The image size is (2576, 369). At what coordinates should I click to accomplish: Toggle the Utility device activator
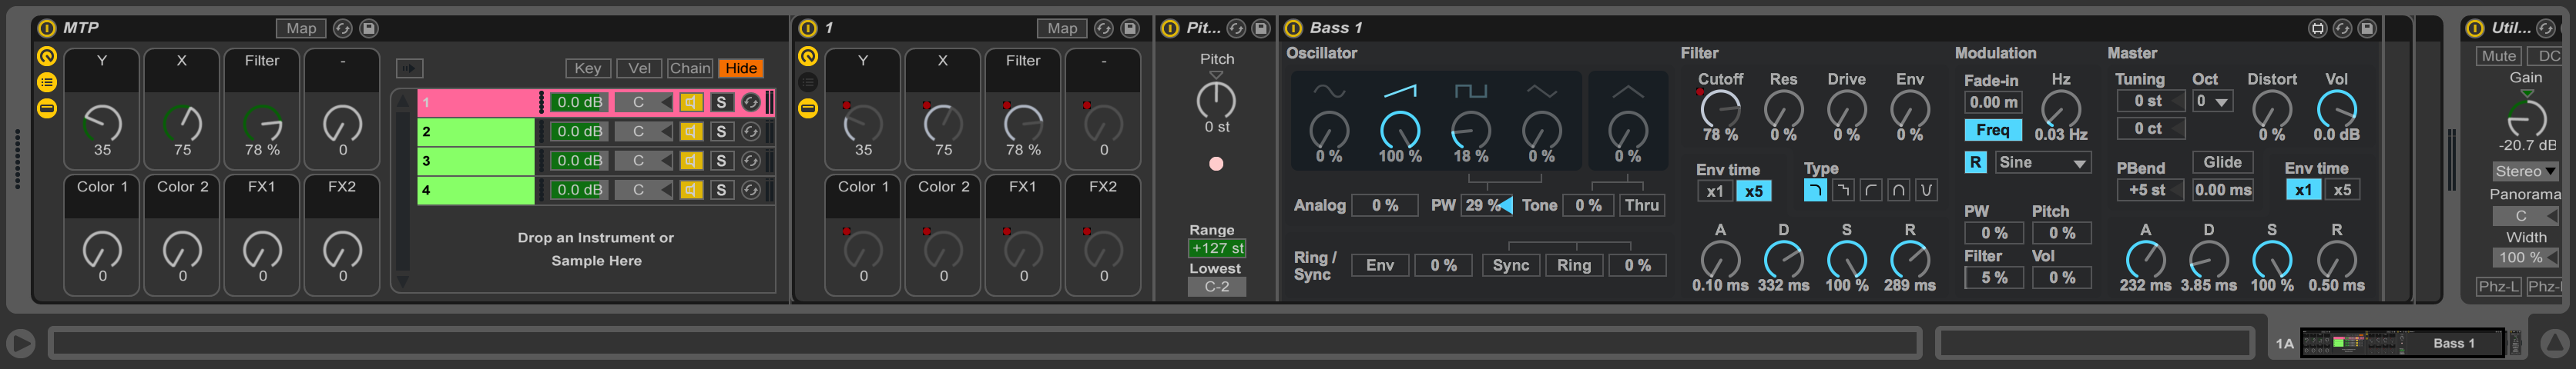click(2475, 28)
